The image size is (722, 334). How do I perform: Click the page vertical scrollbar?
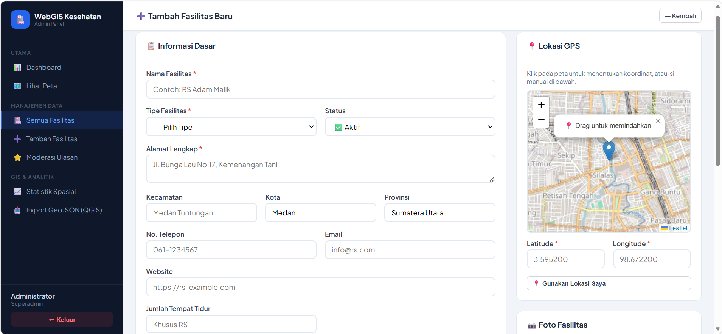(x=717, y=91)
